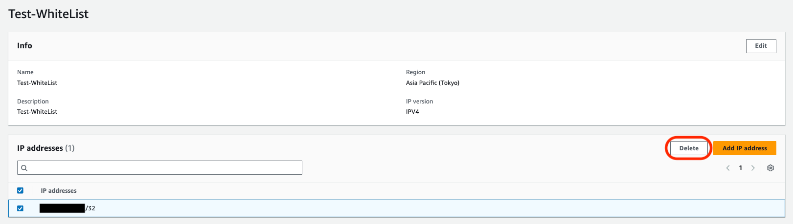The height and width of the screenshot is (224, 793).
Task: Click the magnifier search icon
Action: click(24, 168)
